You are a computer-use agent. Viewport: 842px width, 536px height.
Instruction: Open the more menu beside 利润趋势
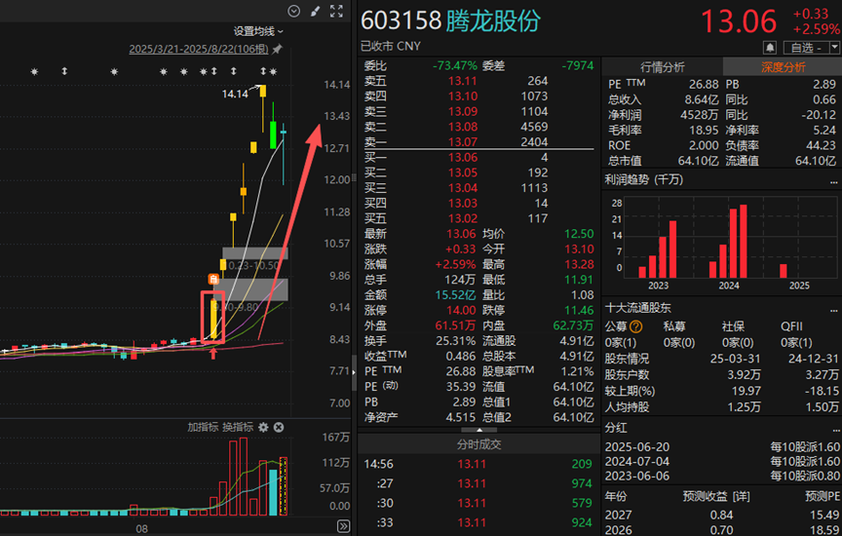point(833,182)
